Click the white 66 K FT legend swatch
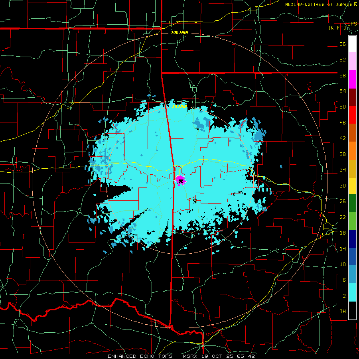 (352, 44)
